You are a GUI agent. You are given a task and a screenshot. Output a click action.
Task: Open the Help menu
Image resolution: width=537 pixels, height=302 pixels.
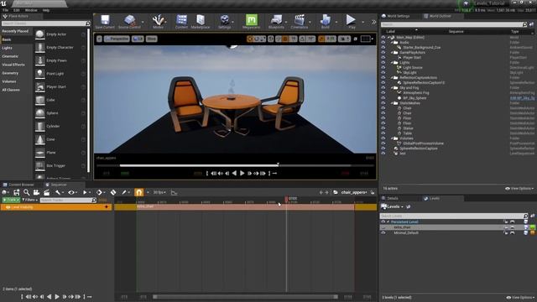click(46, 10)
